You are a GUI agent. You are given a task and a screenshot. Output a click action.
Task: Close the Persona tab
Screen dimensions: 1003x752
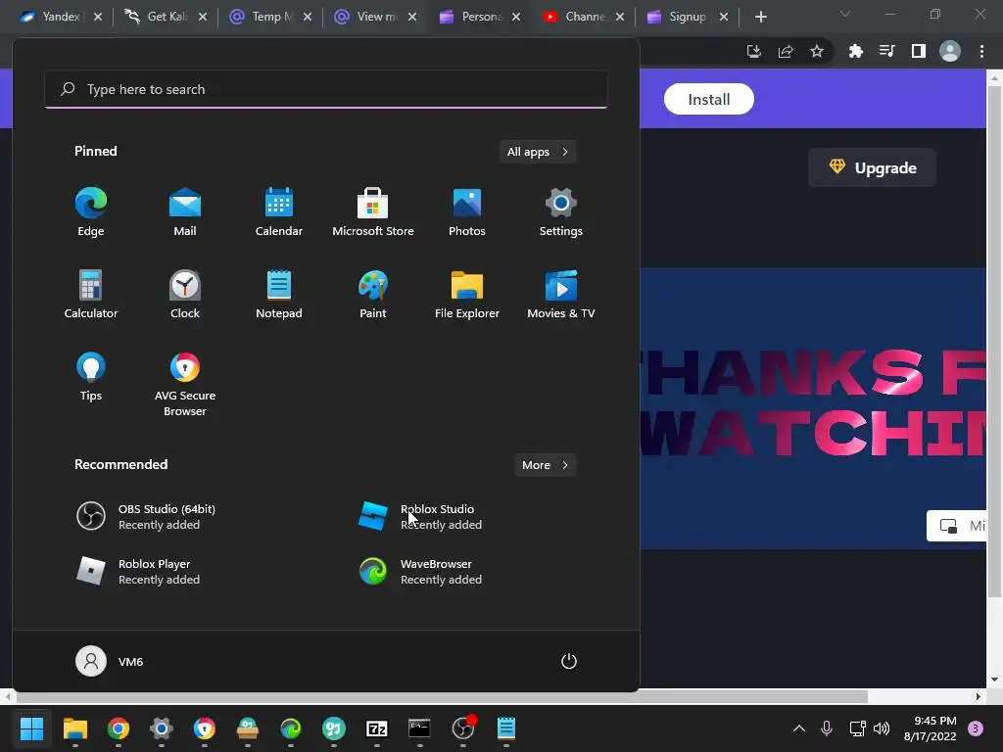point(516,17)
